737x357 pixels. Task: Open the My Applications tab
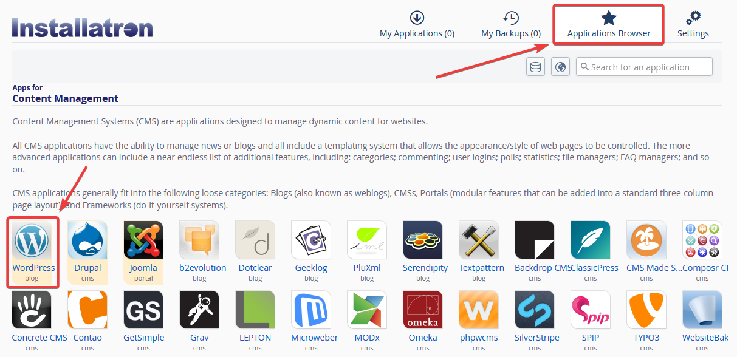click(x=417, y=24)
